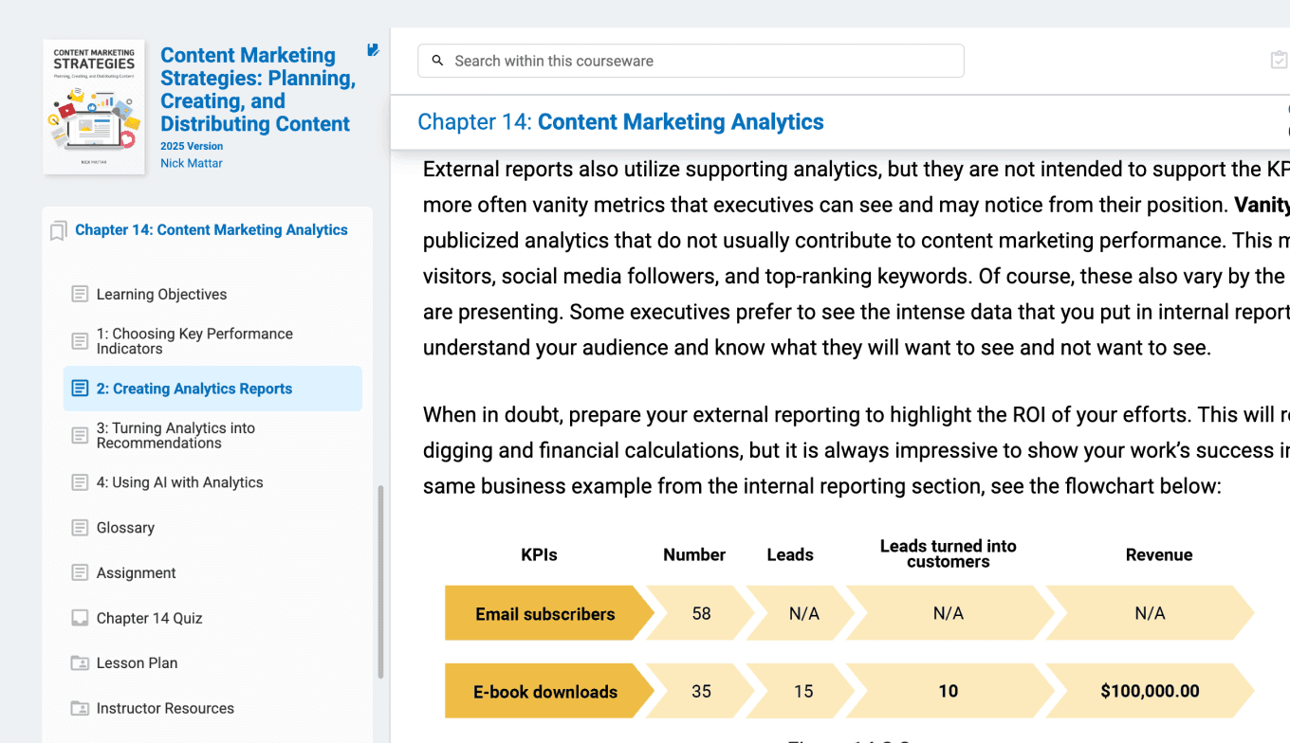Image resolution: width=1290 pixels, height=743 pixels.
Task: Go to 3: Turning Analytics into Recommendations
Action: click(175, 435)
